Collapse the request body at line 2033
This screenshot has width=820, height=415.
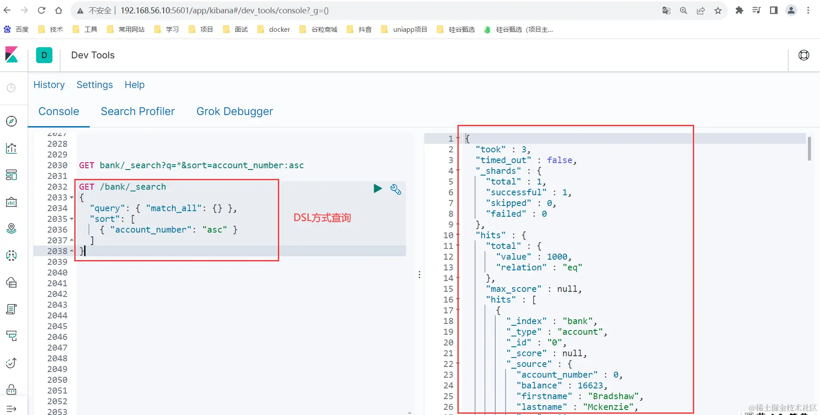72,197
